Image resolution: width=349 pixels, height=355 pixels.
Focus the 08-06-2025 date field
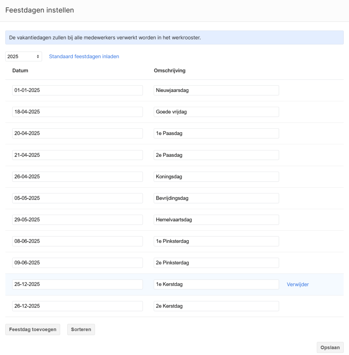[x=77, y=241]
